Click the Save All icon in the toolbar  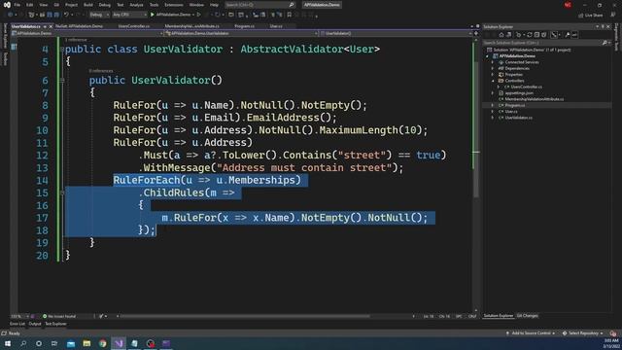(x=56, y=15)
